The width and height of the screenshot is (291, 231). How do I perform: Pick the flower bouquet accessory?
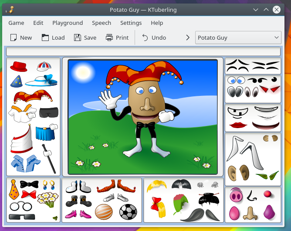point(47,200)
